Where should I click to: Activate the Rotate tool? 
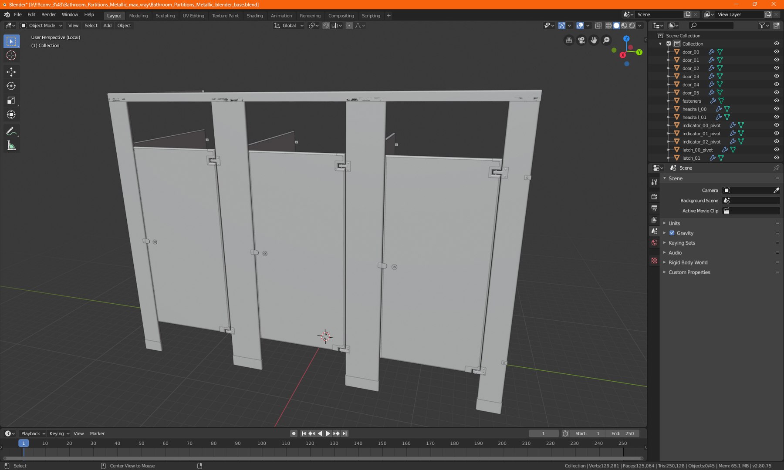click(x=11, y=86)
